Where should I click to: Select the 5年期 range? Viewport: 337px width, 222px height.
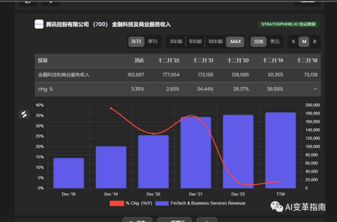pos(195,41)
